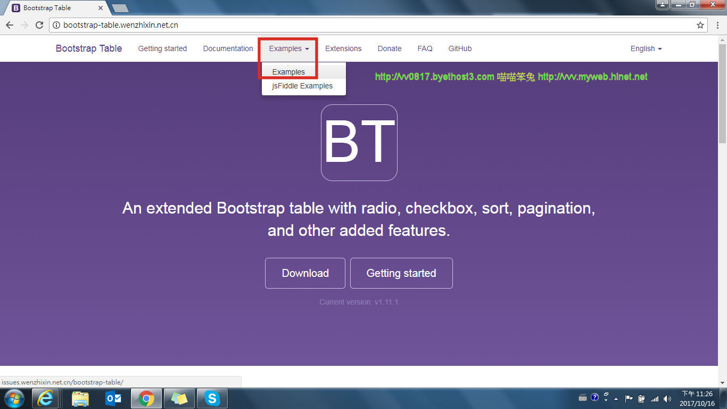Click the Current version v1.11.1 text

pyautogui.click(x=359, y=302)
